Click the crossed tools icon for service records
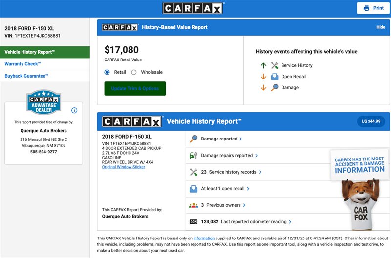This screenshot has width=391, height=258. pyautogui.click(x=194, y=172)
